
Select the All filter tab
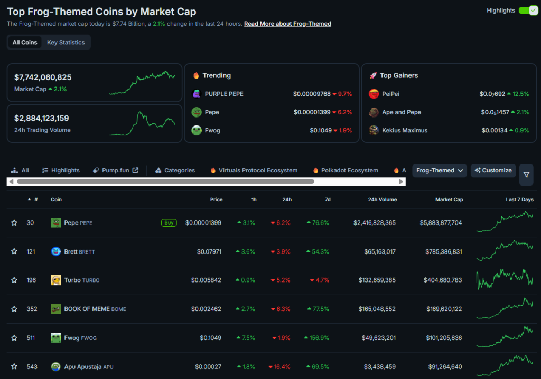coord(20,170)
